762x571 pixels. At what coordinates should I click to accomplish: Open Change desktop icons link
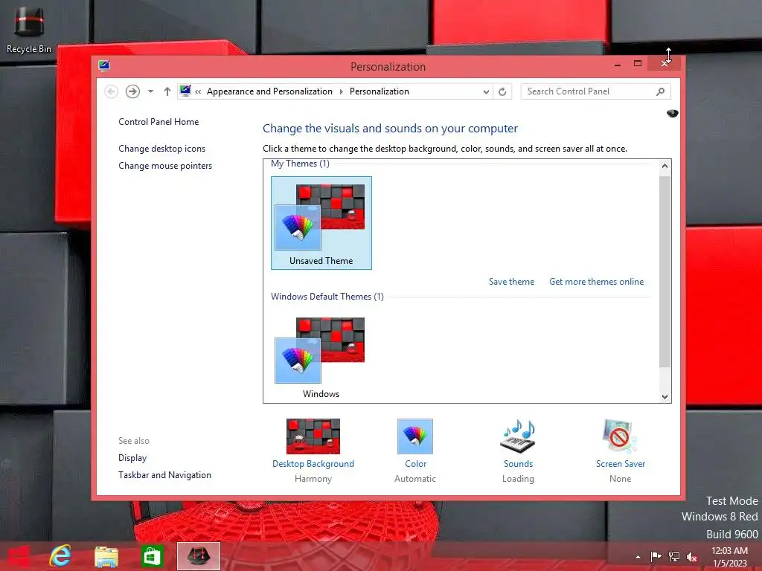(161, 149)
